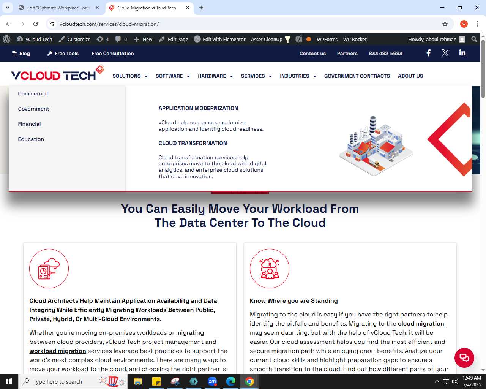The width and height of the screenshot is (486, 389).
Task: Click Free Consultation link
Action: click(113, 54)
